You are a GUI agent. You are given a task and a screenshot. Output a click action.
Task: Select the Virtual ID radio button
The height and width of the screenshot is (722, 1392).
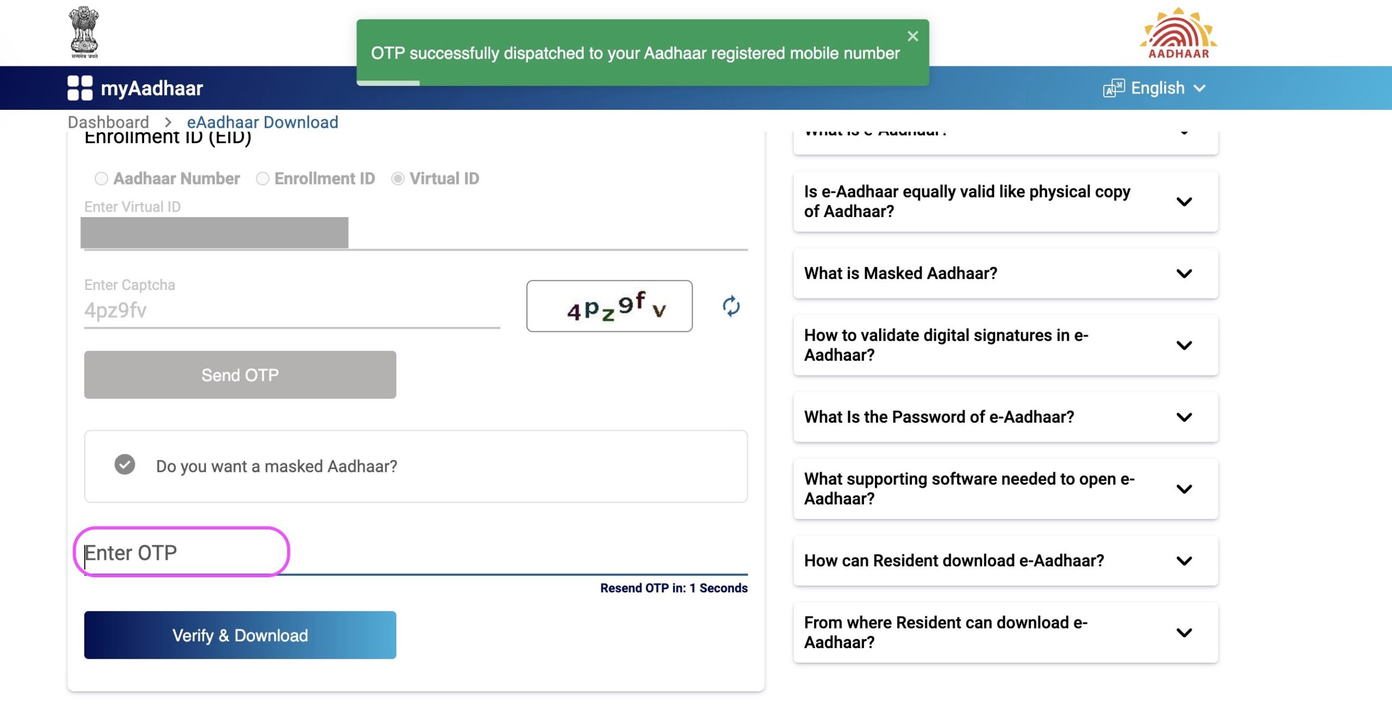click(397, 178)
